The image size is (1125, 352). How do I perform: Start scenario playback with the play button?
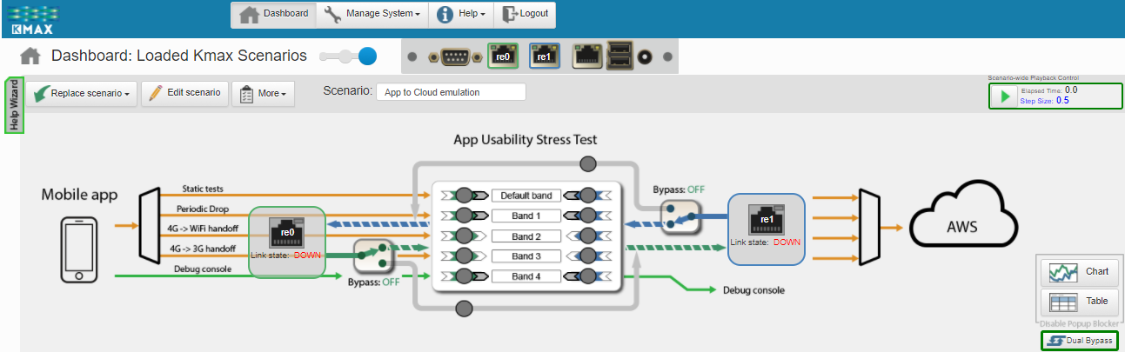tap(1005, 96)
